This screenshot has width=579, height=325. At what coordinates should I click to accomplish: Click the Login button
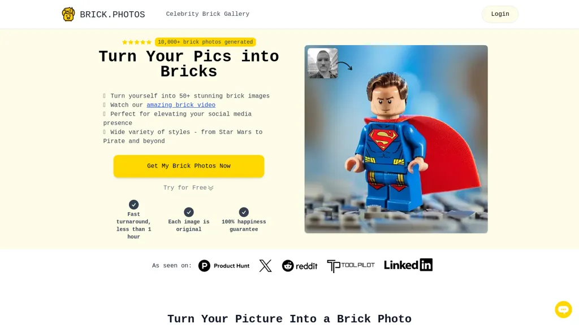pos(500,14)
